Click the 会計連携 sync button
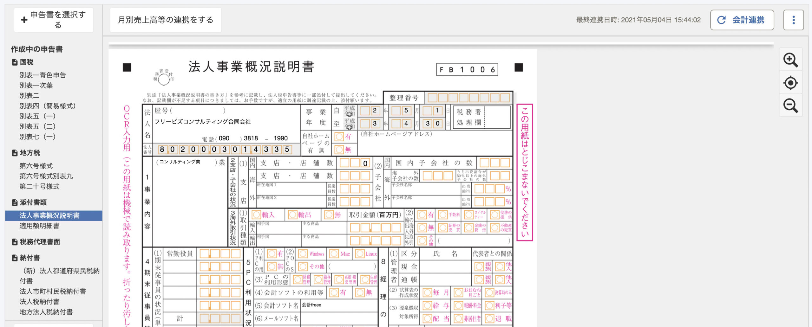The width and height of the screenshot is (812, 327). [742, 20]
